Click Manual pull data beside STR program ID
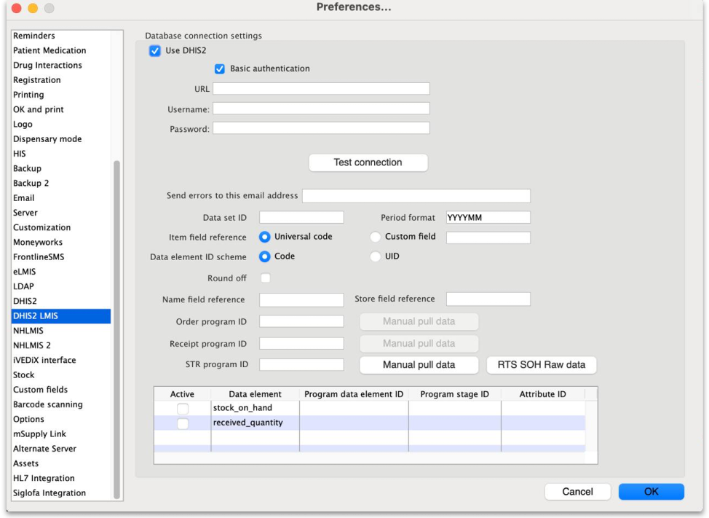The width and height of the screenshot is (709, 518). (x=419, y=365)
